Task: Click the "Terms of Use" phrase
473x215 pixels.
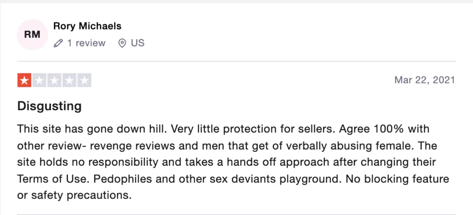Action: pos(53,179)
